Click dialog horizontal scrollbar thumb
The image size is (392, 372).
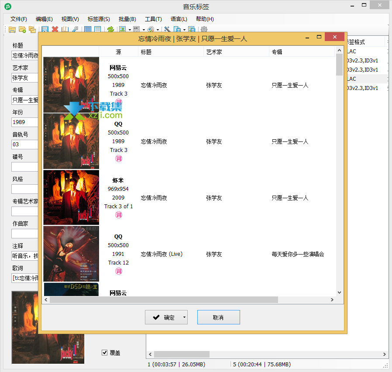tap(164, 300)
